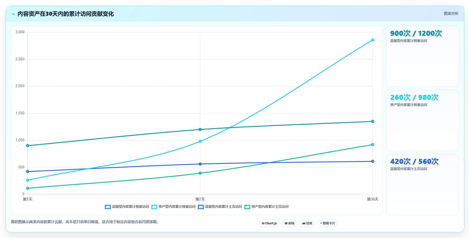Toggle 资产型内容累计主页访问 legend series
This screenshot has height=238, width=470.
266,207
